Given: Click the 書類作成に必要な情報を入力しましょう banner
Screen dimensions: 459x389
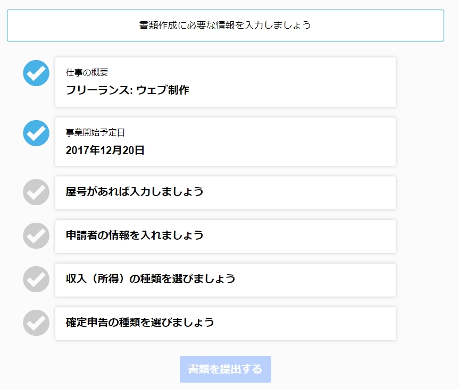Looking at the screenshot, I should tap(226, 26).
